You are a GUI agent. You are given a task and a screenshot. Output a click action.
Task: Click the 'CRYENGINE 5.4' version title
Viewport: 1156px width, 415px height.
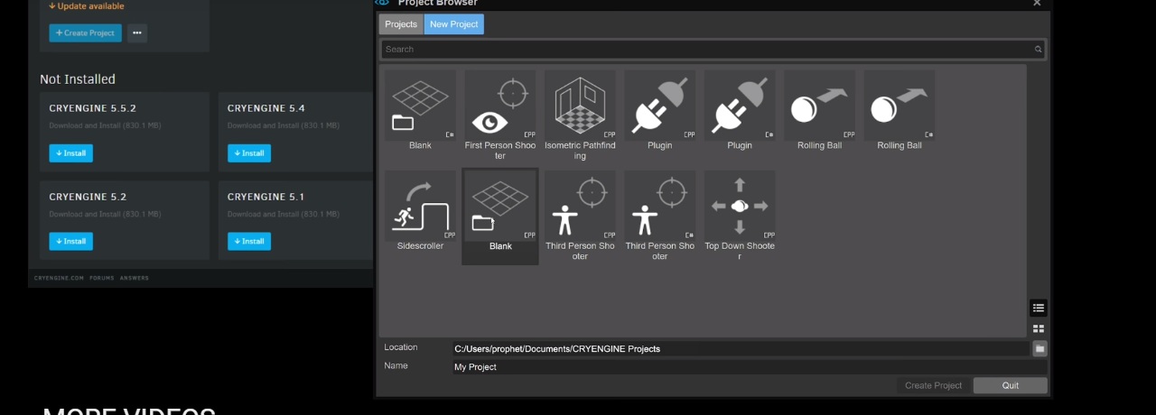[266, 108]
